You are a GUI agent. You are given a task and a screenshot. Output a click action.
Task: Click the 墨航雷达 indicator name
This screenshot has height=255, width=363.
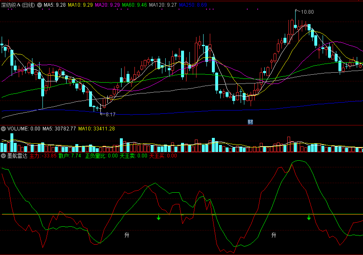coord(17,156)
